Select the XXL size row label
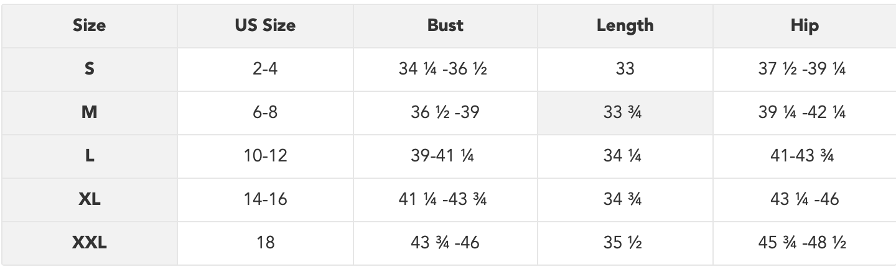The width and height of the screenshot is (896, 267). pos(89,243)
